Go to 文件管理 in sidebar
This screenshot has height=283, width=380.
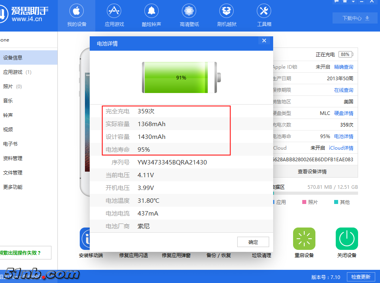tap(13, 172)
